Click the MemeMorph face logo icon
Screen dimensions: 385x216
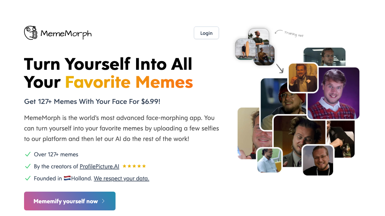pyautogui.click(x=31, y=33)
